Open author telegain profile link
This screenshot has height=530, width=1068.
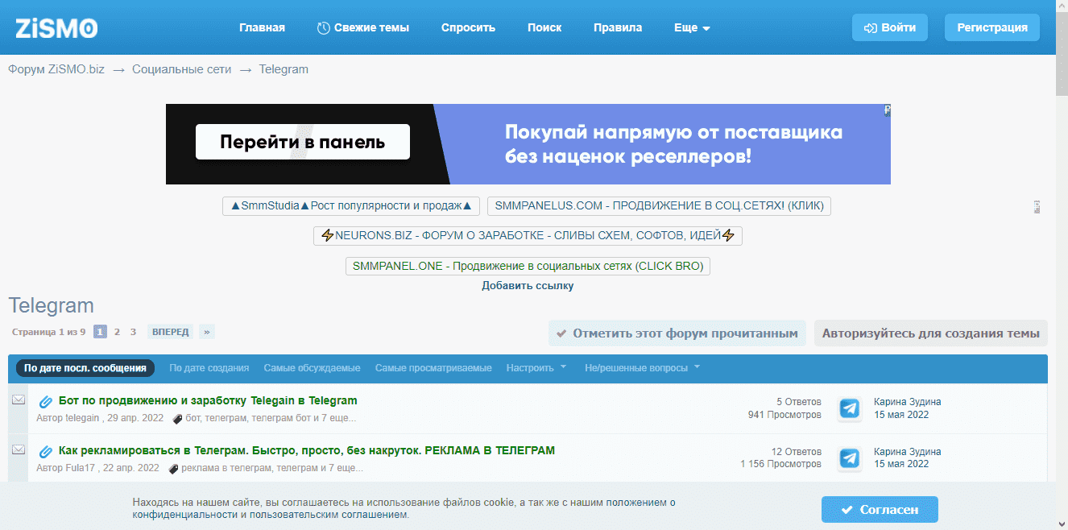[x=82, y=418]
